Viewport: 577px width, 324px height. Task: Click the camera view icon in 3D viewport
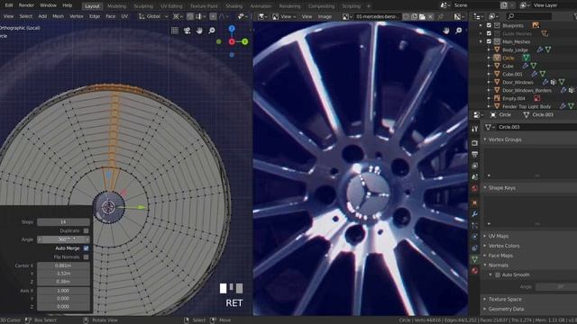point(187,31)
